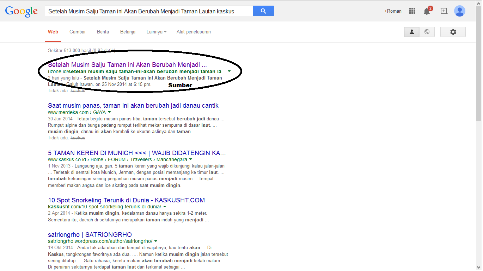
Task: Switch to the Belanja tab
Action: coord(128,32)
